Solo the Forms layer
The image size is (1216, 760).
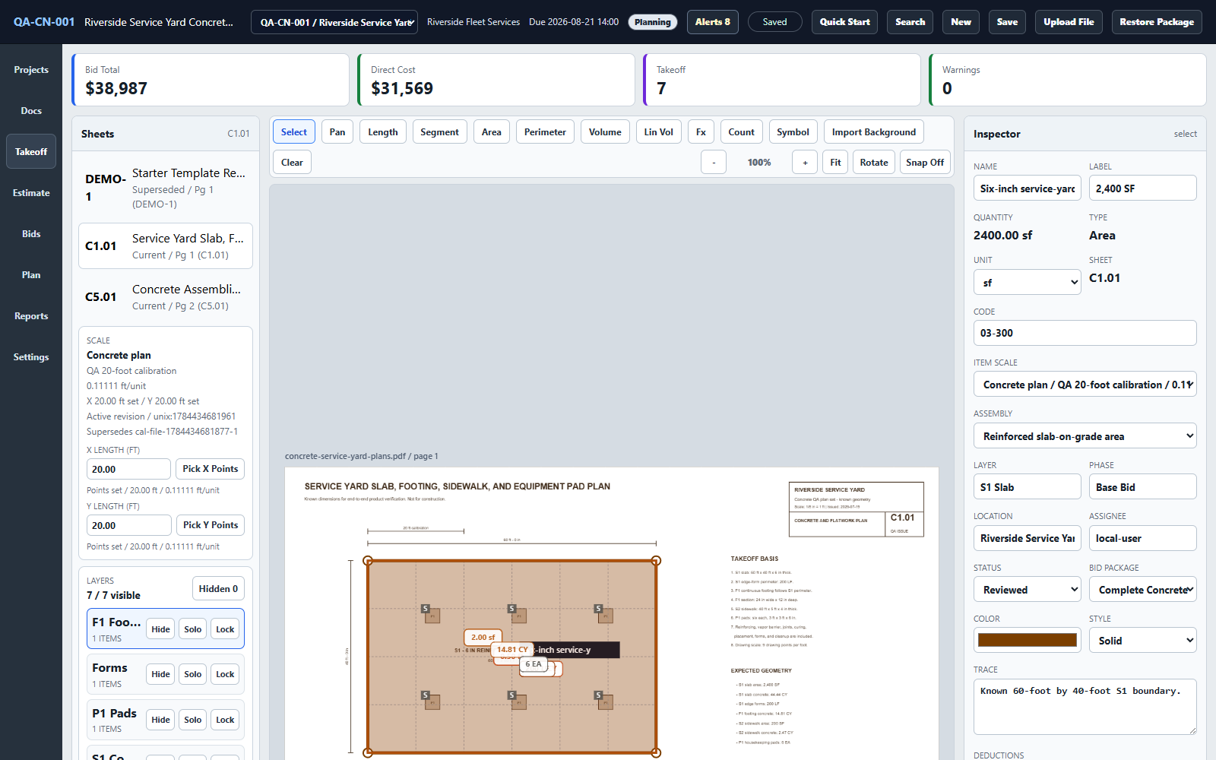[x=193, y=674]
